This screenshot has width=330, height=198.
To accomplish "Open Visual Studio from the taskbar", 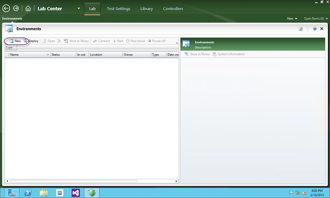I will point(76,193).
